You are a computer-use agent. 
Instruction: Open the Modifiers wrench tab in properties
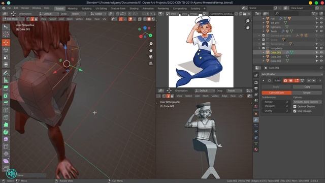tap(256, 120)
